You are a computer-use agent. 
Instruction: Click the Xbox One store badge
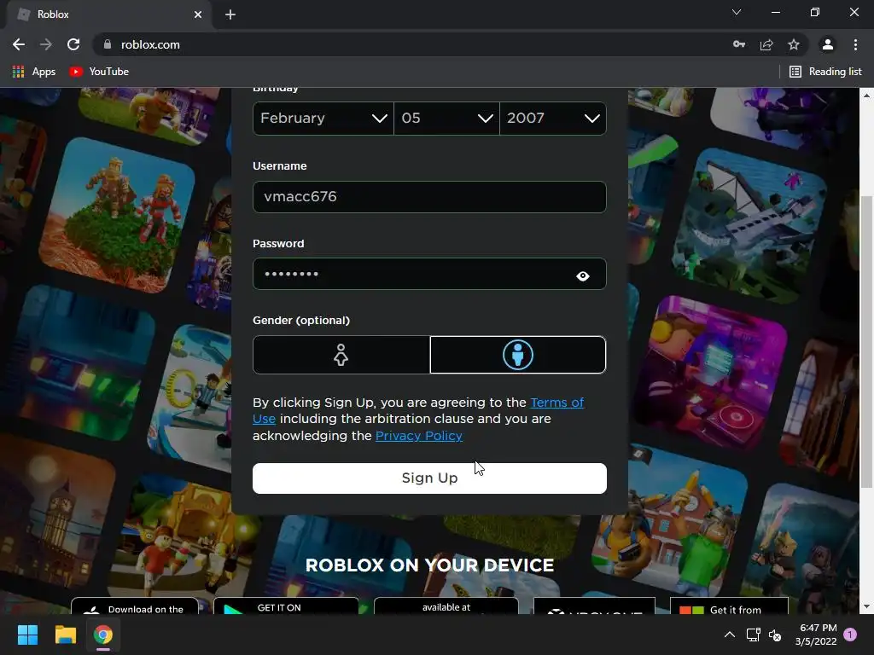click(594, 606)
